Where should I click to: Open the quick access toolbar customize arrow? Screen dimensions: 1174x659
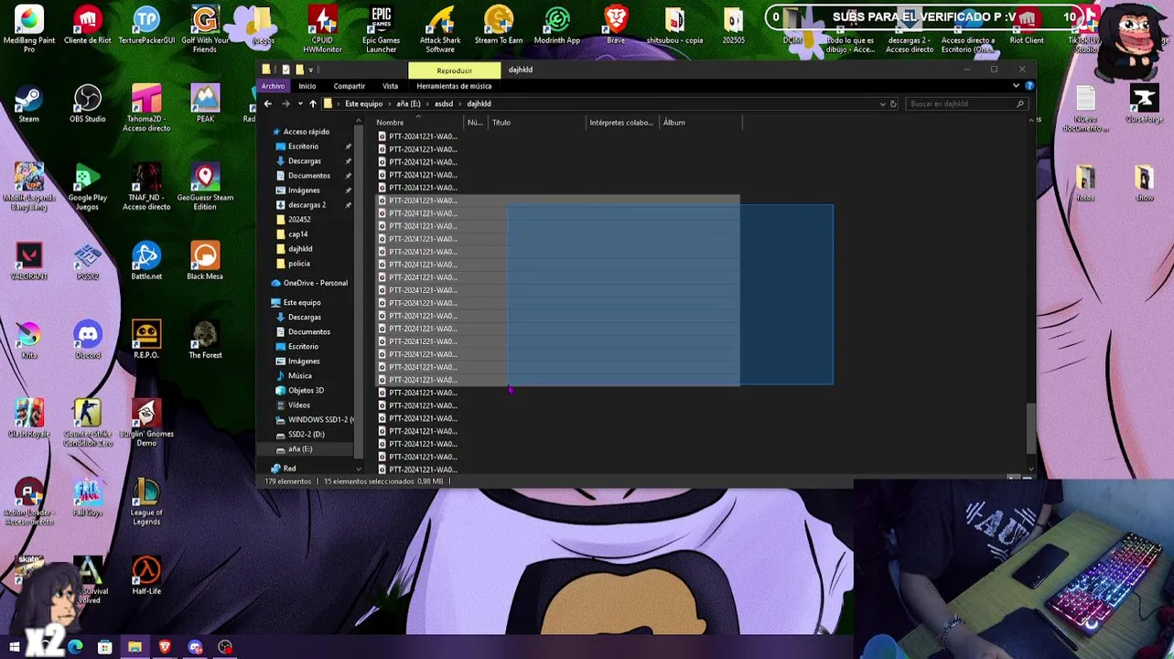(x=311, y=70)
